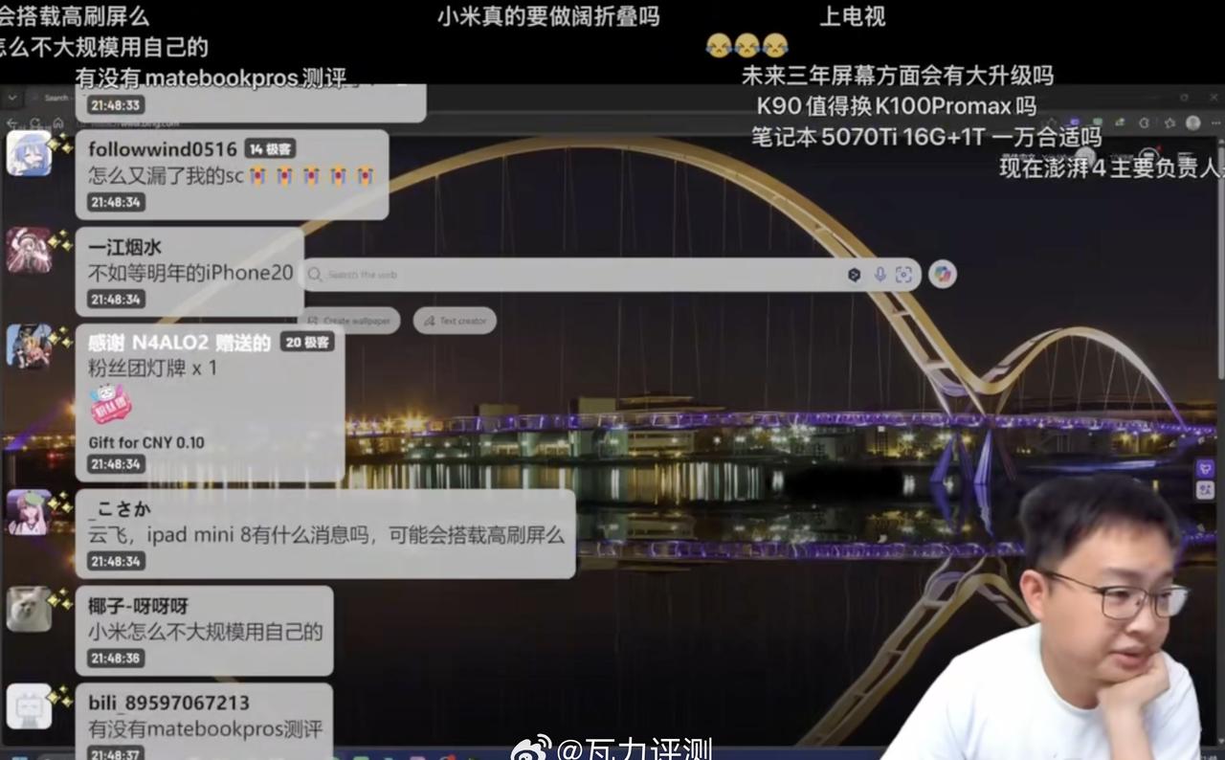Click the 20 极客 badge next to N4ALO2

tap(307, 342)
